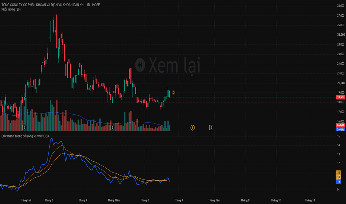Click the 12 value on the RS axis
Screen dimensions: 346x204
(339, 163)
